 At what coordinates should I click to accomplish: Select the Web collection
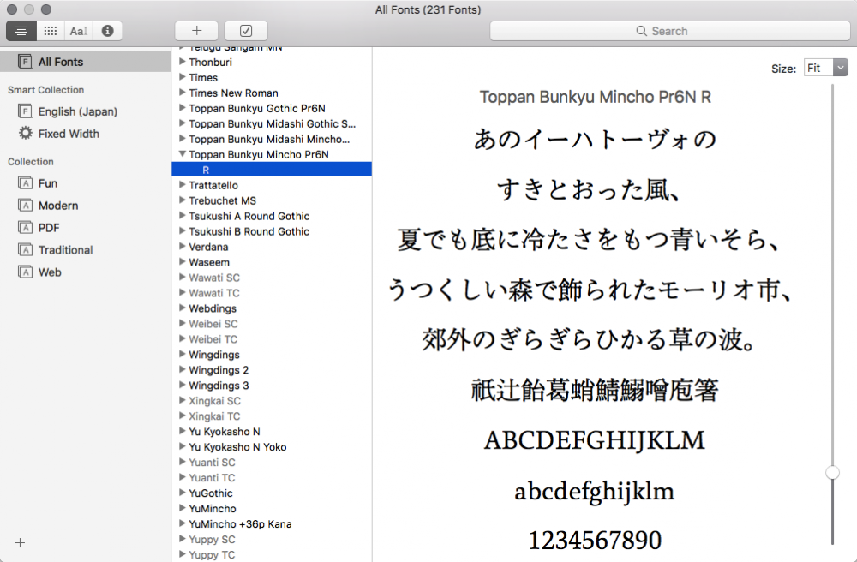point(50,272)
